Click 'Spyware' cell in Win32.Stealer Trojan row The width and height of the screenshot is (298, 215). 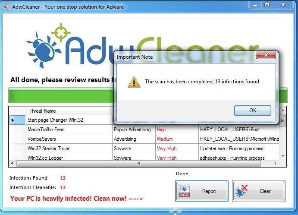coord(134,149)
